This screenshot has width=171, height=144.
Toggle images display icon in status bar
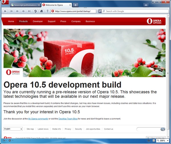click(154, 141)
